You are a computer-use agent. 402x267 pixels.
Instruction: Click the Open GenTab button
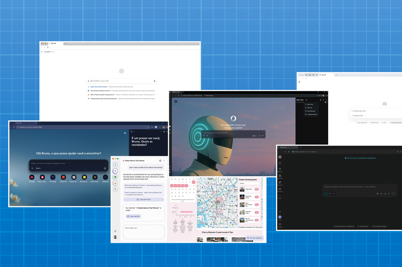(133, 216)
